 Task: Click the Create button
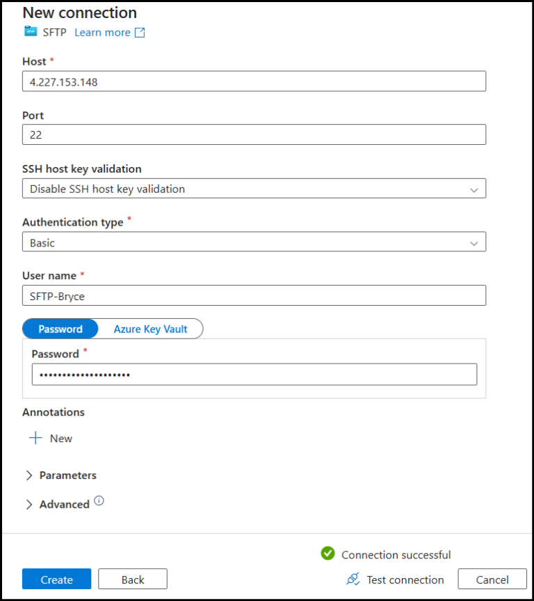[56, 579]
